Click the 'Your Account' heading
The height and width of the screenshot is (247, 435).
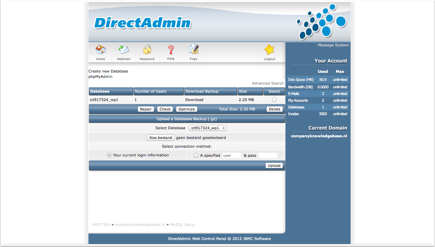tap(331, 61)
